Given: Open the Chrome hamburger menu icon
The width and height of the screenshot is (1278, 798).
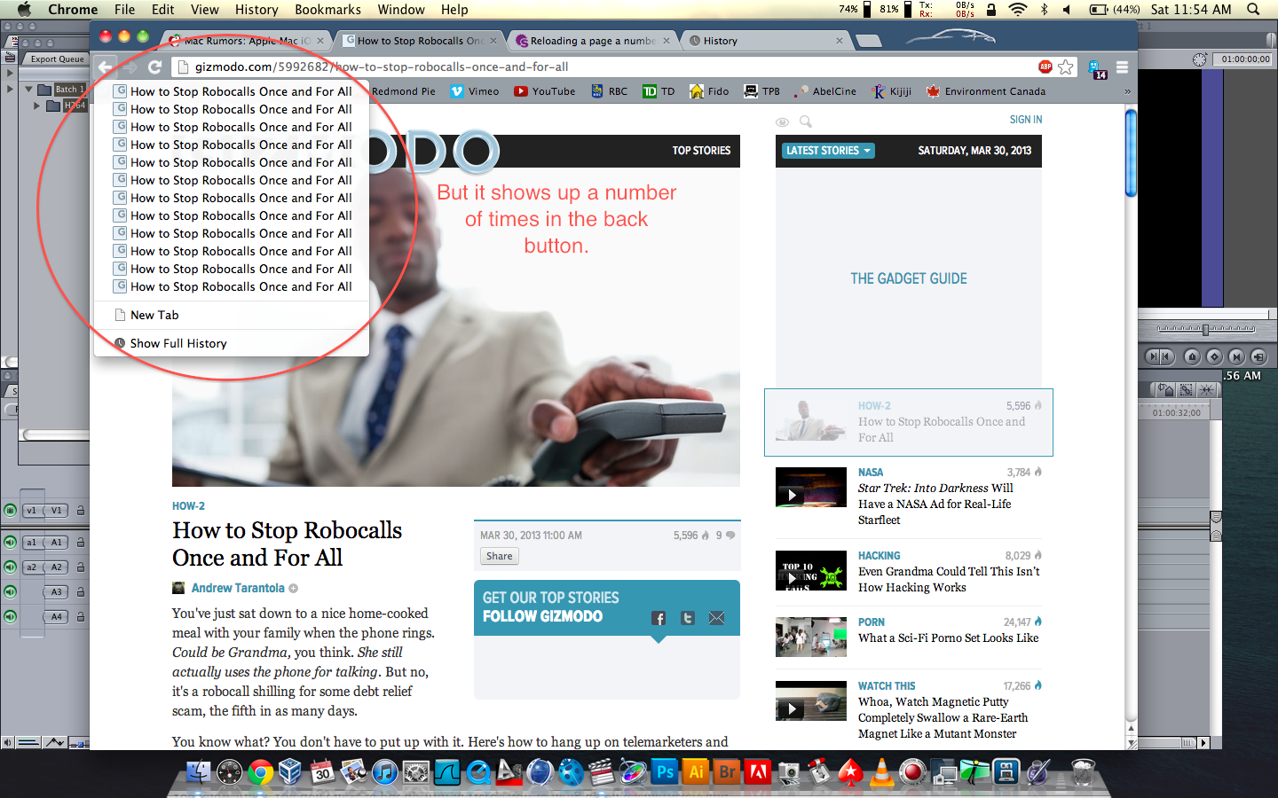Looking at the screenshot, I should click(1122, 67).
